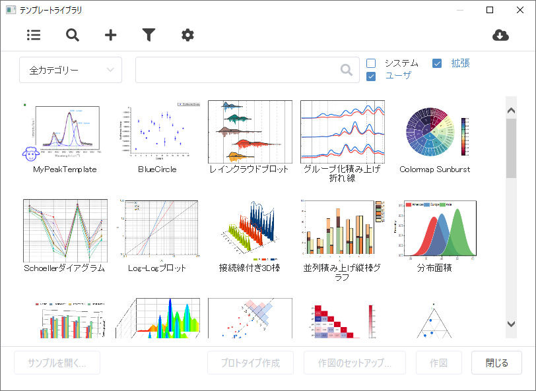Open the 全カテゴリー dropdown
Image resolution: width=536 pixels, height=391 pixels.
pos(71,70)
